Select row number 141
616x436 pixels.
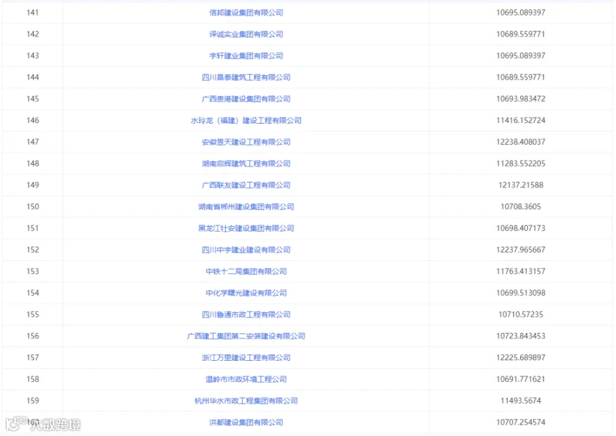[x=33, y=12]
